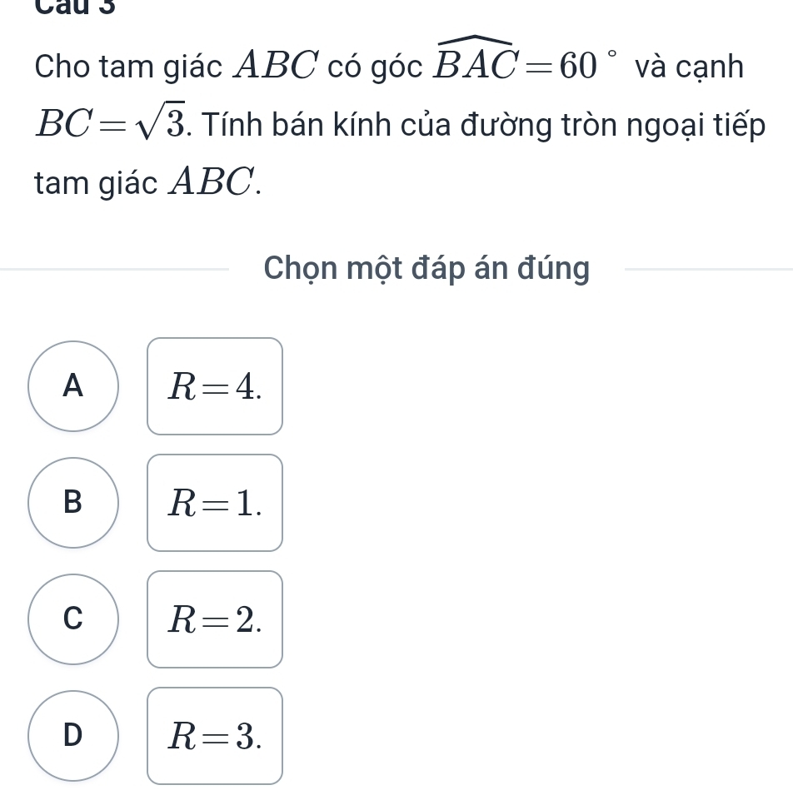Click the letter R in option A's box
The image size is (793, 800).
click(x=182, y=387)
